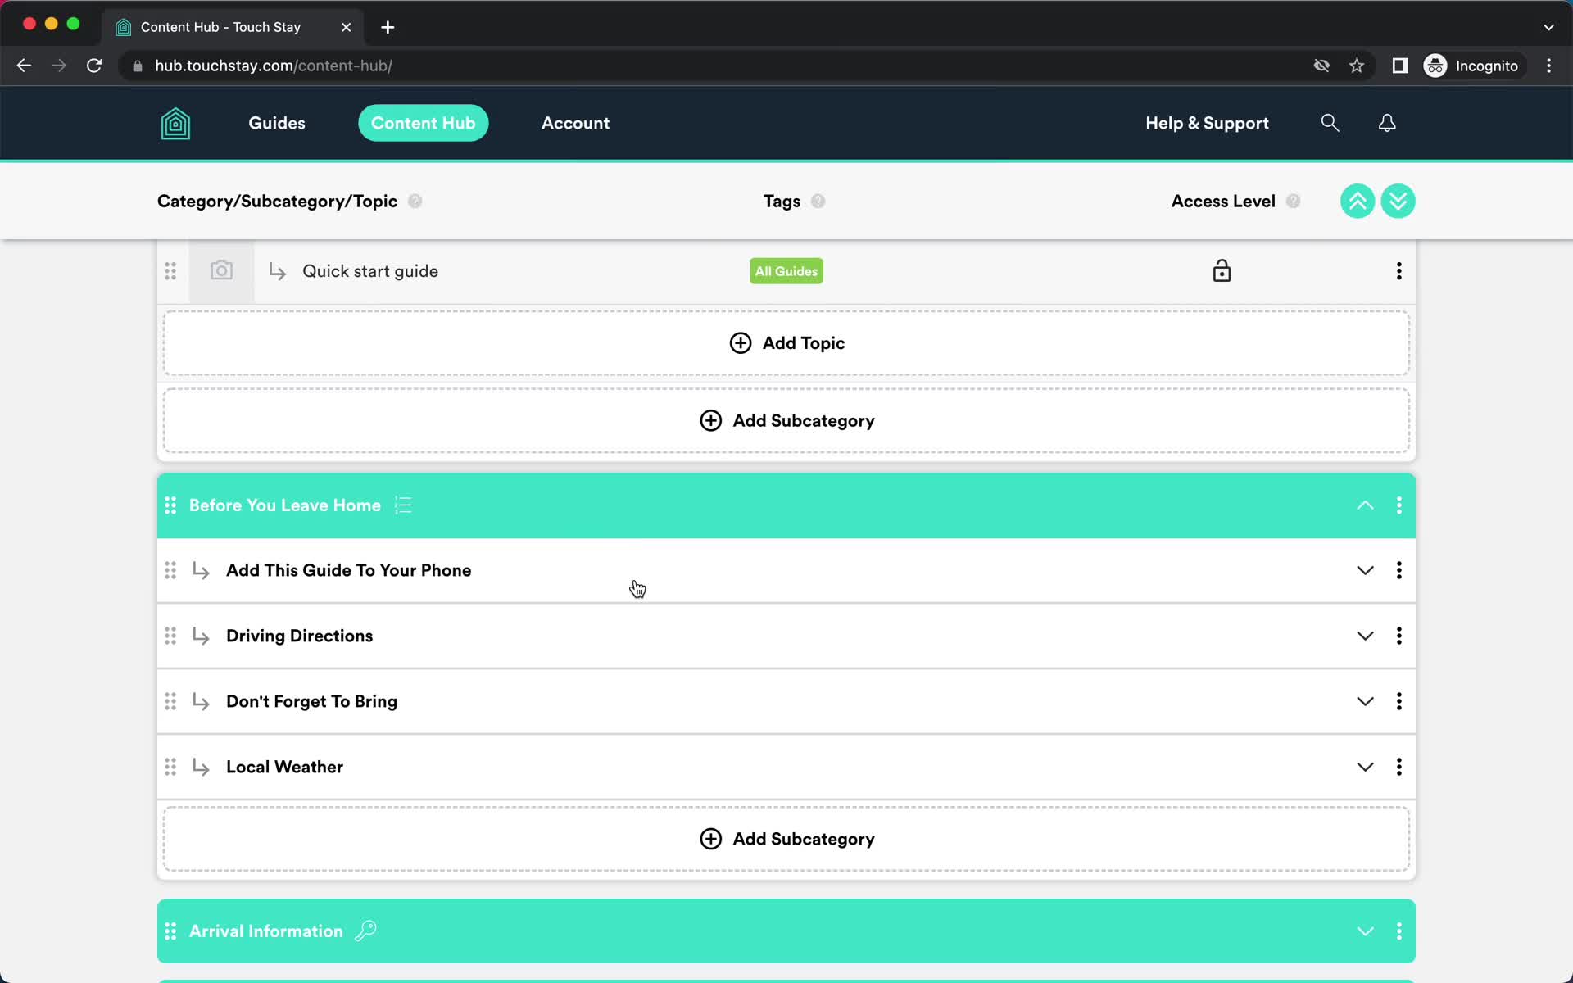This screenshot has height=983, width=1573.
Task: Collapse the Before You Leave Home category
Action: pyautogui.click(x=1365, y=505)
